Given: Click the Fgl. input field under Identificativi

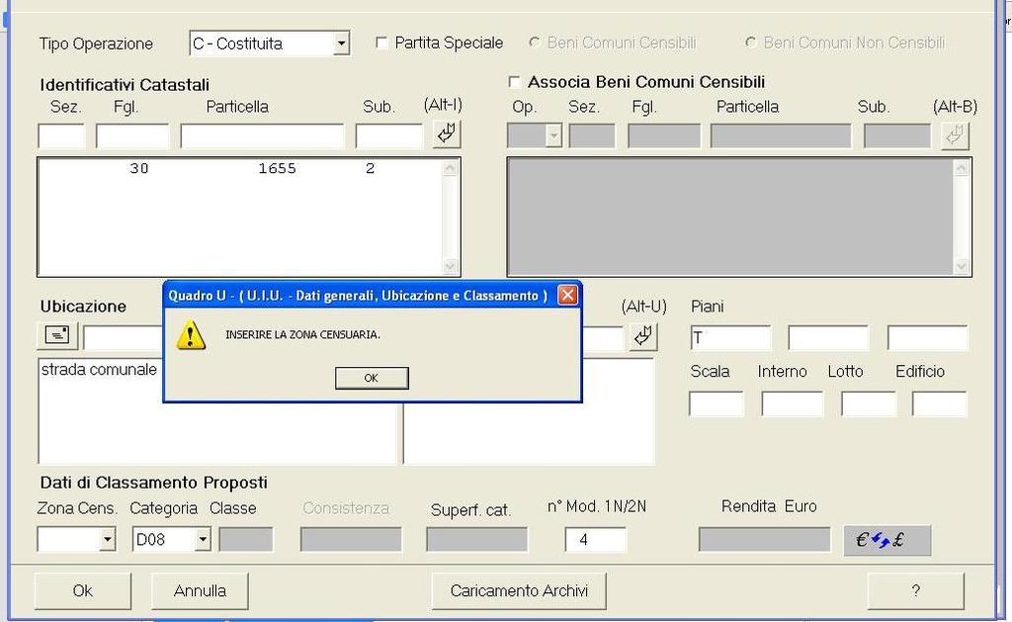Looking at the screenshot, I should pos(132,135).
